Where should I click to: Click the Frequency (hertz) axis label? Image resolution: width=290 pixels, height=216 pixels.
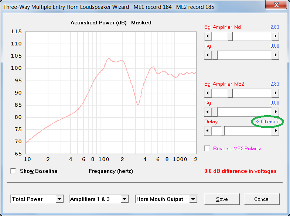111,171
